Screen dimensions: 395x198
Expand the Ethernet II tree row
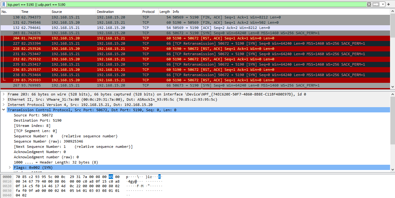(x=3, y=99)
